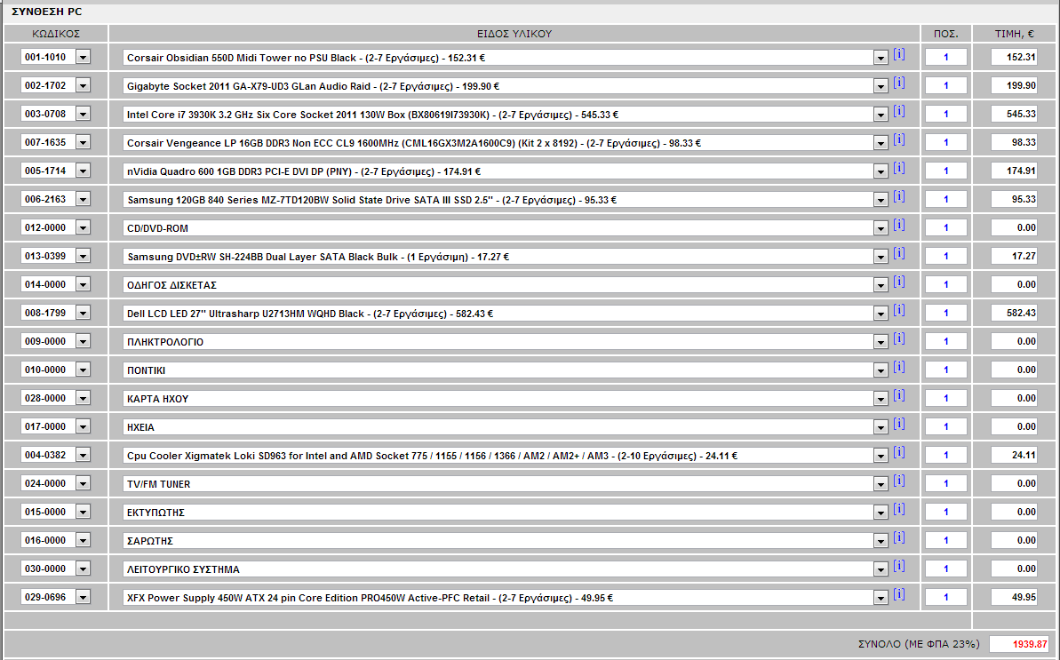Screen dimensions: 1060x660
Task: Click the ΣΥΝΘΕΣΗ PC heading
Action: coord(47,12)
